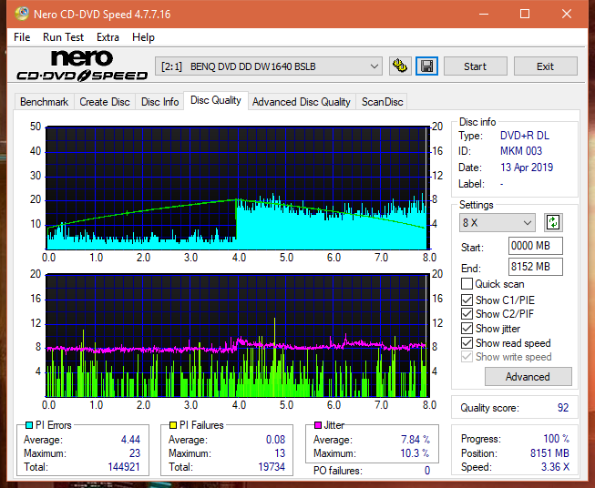Maximize the Nero CD-DVD Speed window
Screen dimensions: 595x488
click(525, 14)
